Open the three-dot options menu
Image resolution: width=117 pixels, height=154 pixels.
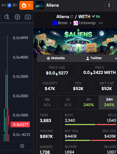[x=109, y=5]
